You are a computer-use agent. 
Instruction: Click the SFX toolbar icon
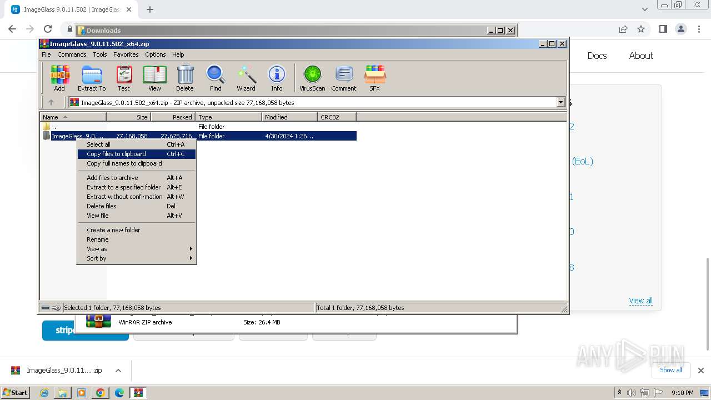click(375, 78)
